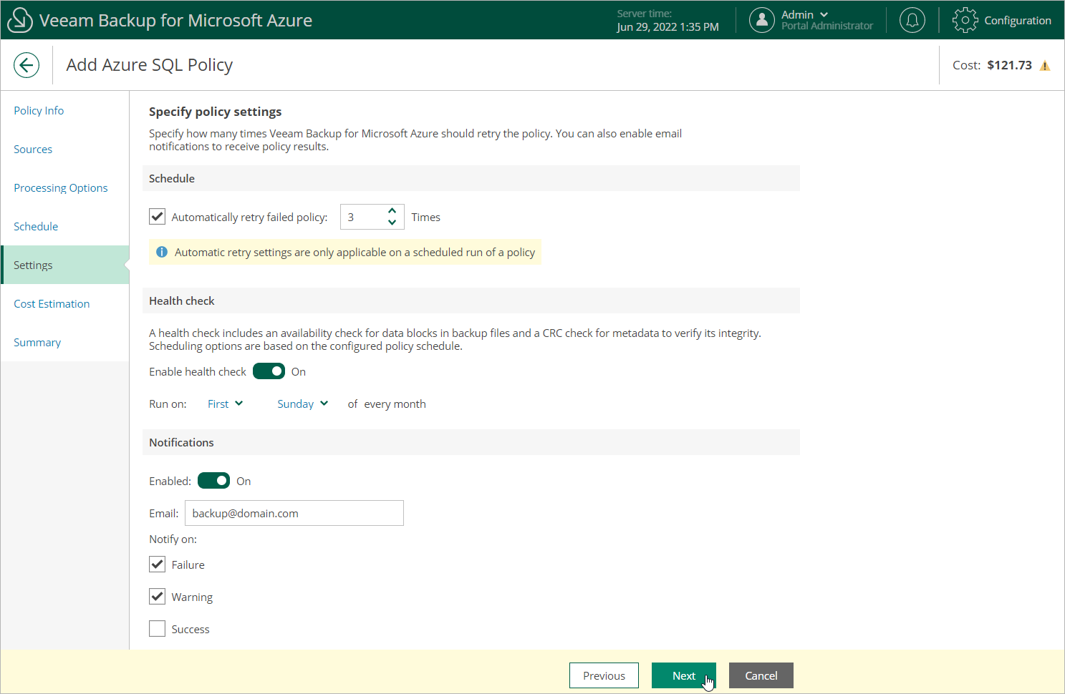The image size is (1065, 694).
Task: Expand the First week dropdown
Action: (x=225, y=404)
